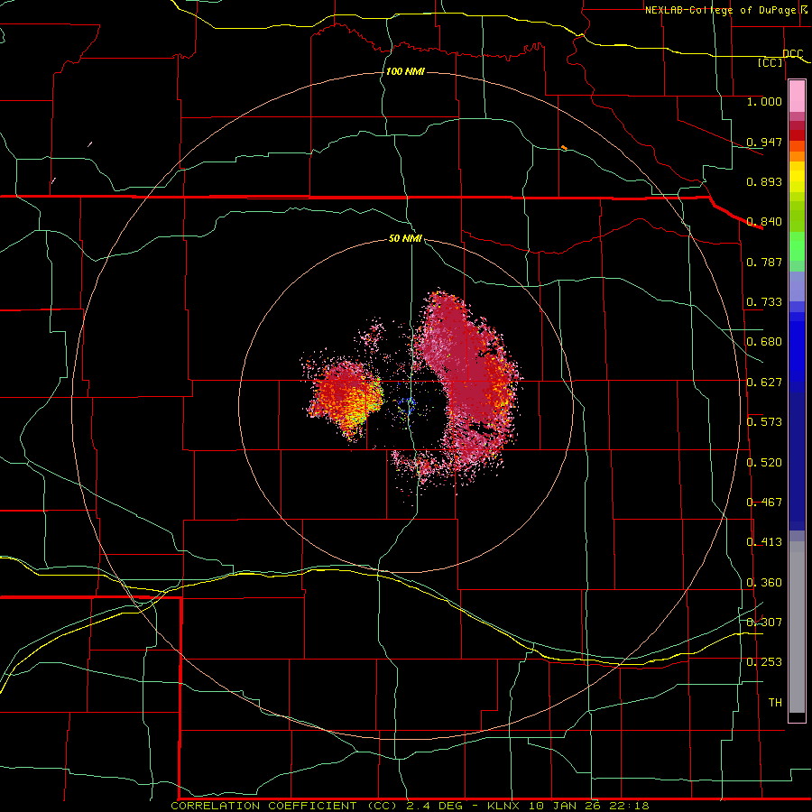Click the 1.000 value on the color scale
812x812 pixels.
point(764,101)
